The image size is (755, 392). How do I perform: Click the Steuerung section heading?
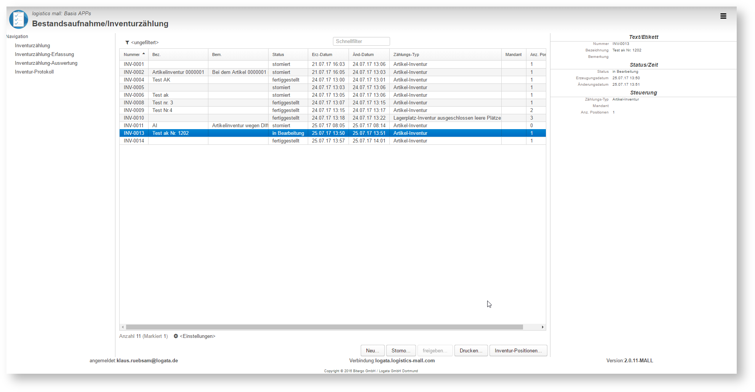(x=643, y=93)
